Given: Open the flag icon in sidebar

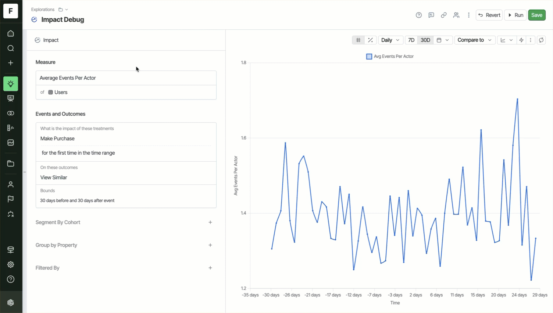Looking at the screenshot, I should click(11, 199).
